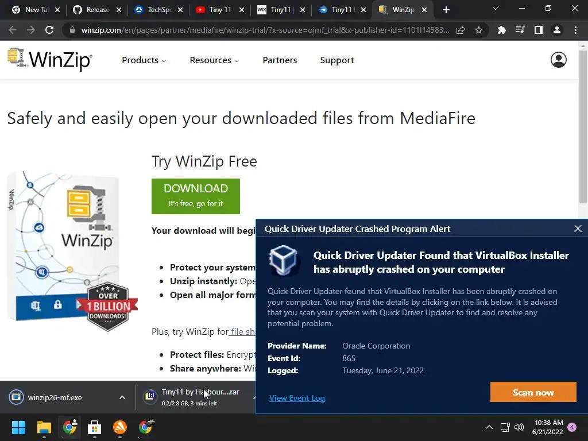Click the 'Oracle Corporation' provider name text

(376, 346)
